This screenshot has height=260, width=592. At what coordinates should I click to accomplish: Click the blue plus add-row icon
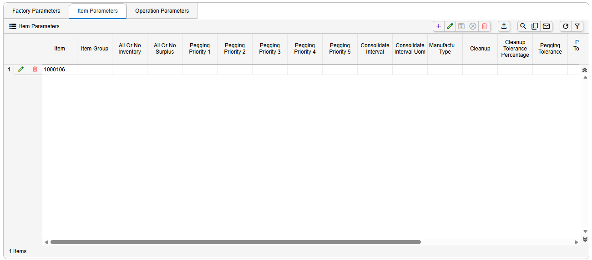pyautogui.click(x=439, y=26)
